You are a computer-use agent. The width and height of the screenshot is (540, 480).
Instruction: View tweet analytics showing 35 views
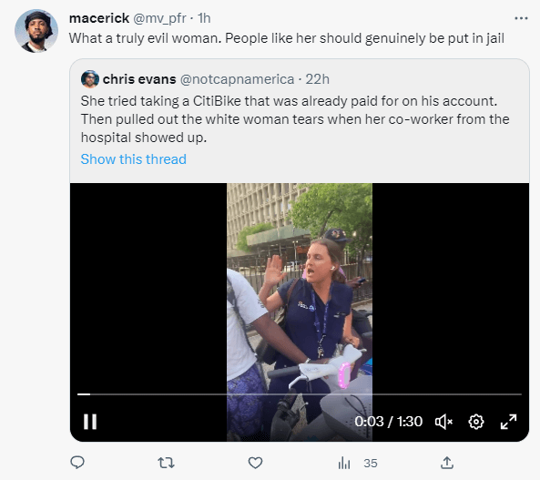tap(358, 463)
